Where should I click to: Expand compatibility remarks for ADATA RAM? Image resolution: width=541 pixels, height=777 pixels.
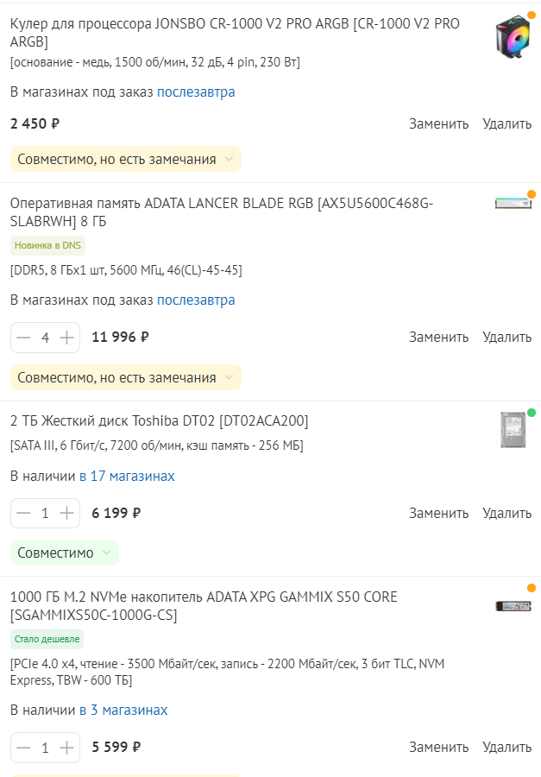[125, 377]
